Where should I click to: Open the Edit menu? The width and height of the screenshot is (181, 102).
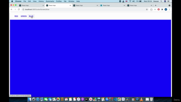pyautogui.click(x=29, y=1)
